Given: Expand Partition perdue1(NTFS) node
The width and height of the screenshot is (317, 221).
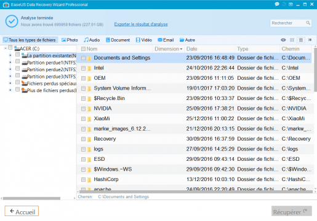Looking at the screenshot, I should coord(10,62).
